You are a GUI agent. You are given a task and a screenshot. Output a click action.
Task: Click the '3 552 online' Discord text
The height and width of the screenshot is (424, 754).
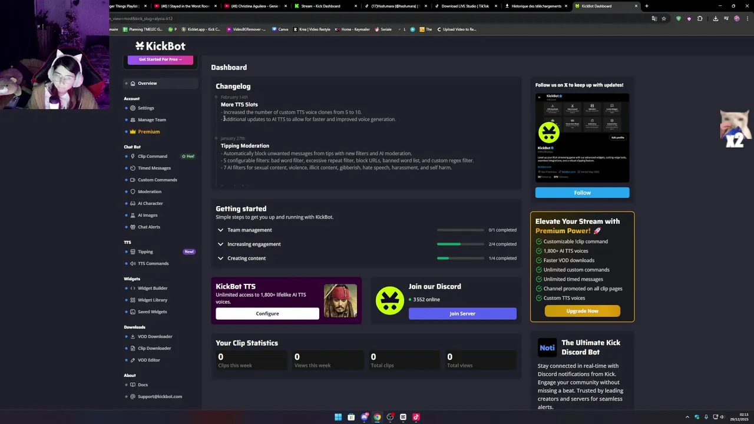[x=426, y=299]
